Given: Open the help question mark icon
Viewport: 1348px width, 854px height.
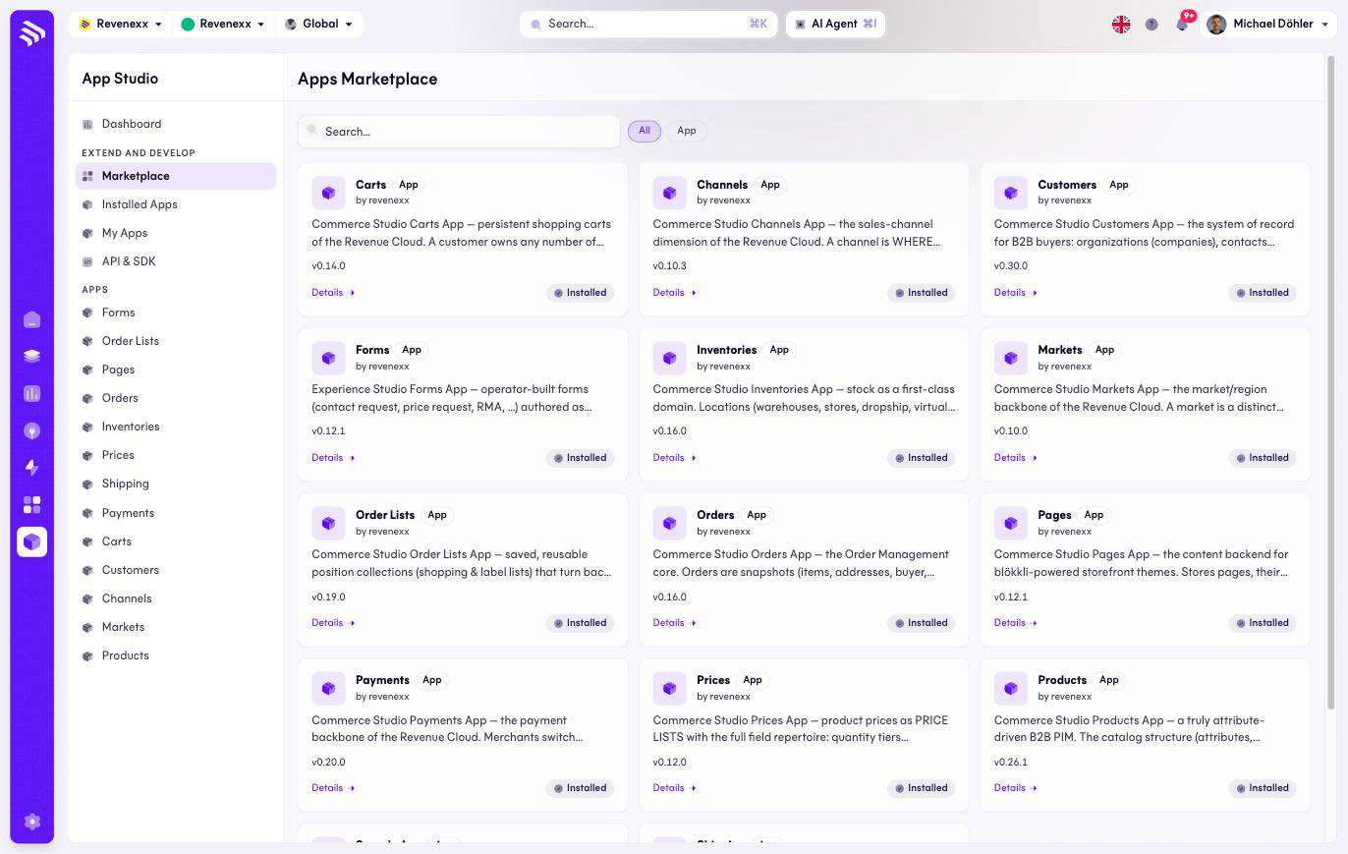Looking at the screenshot, I should click(1151, 25).
